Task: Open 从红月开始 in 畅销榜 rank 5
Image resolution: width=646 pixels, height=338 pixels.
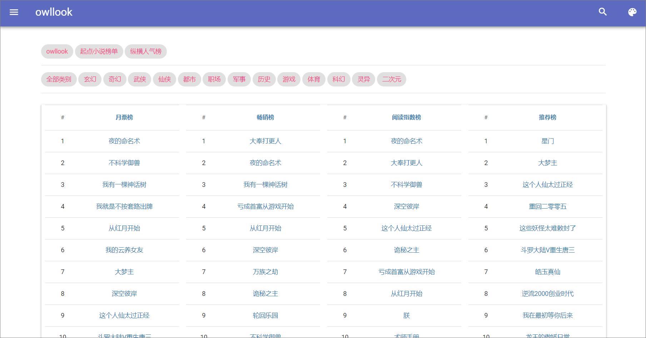Action: [x=265, y=228]
